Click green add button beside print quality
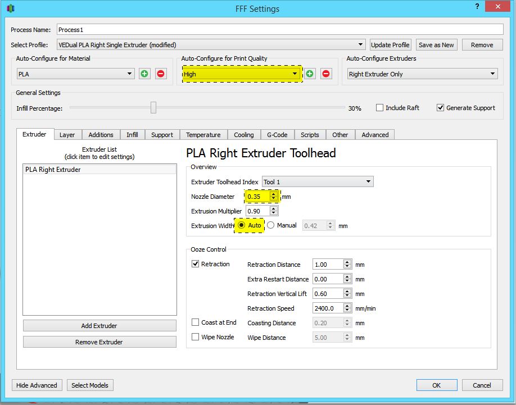 (x=310, y=74)
